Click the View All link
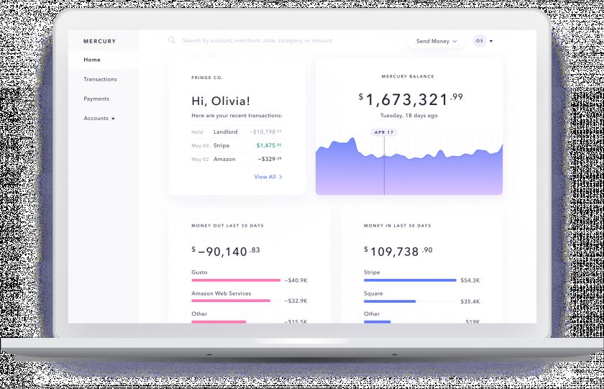 point(268,177)
